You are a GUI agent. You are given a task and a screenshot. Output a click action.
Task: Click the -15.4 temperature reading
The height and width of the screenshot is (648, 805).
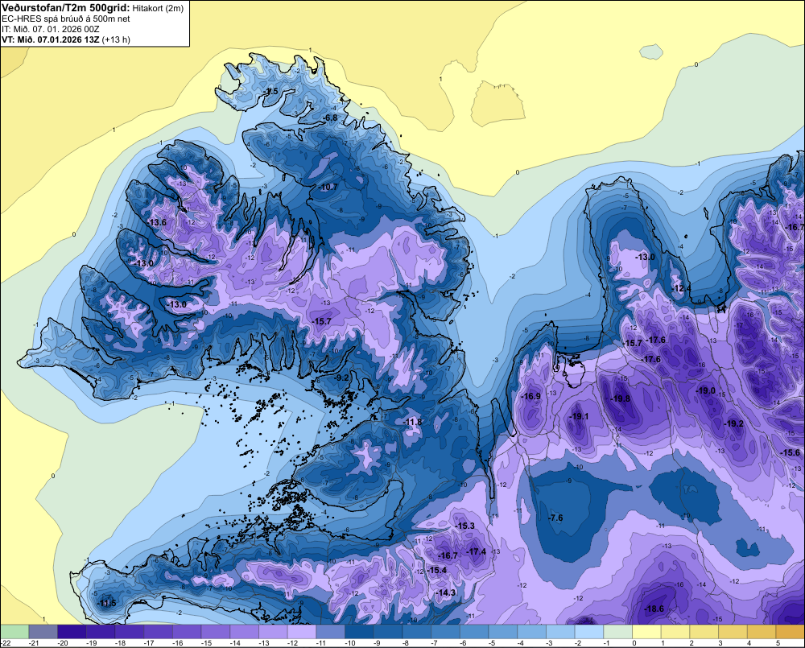(437, 570)
